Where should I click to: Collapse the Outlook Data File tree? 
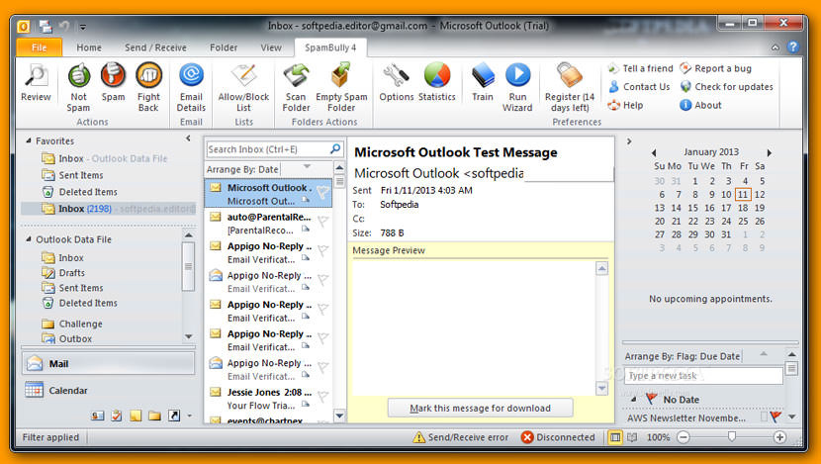(x=29, y=239)
